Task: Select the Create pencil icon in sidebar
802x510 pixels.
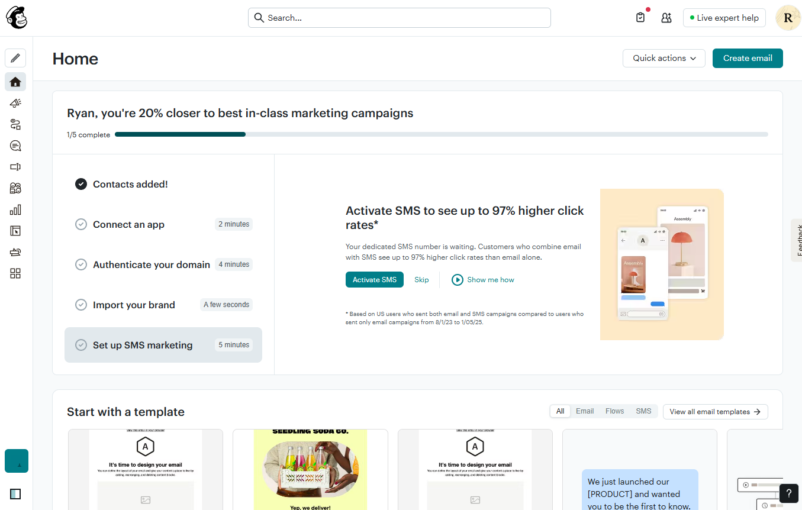Action: coord(15,57)
